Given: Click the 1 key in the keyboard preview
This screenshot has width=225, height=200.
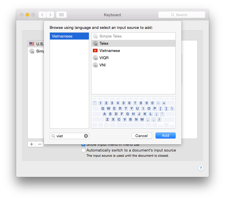Looking at the screenshot, I should pyautogui.click(x=100, y=103).
